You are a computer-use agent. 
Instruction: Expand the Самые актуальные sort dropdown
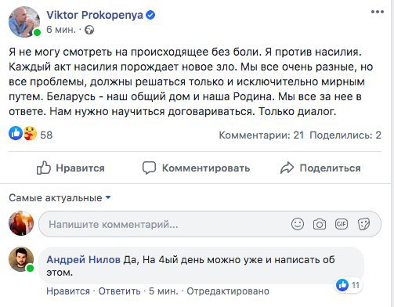pyautogui.click(x=60, y=198)
